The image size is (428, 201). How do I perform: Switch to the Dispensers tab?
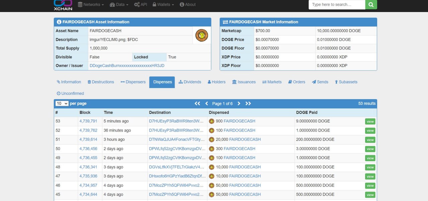point(133,82)
